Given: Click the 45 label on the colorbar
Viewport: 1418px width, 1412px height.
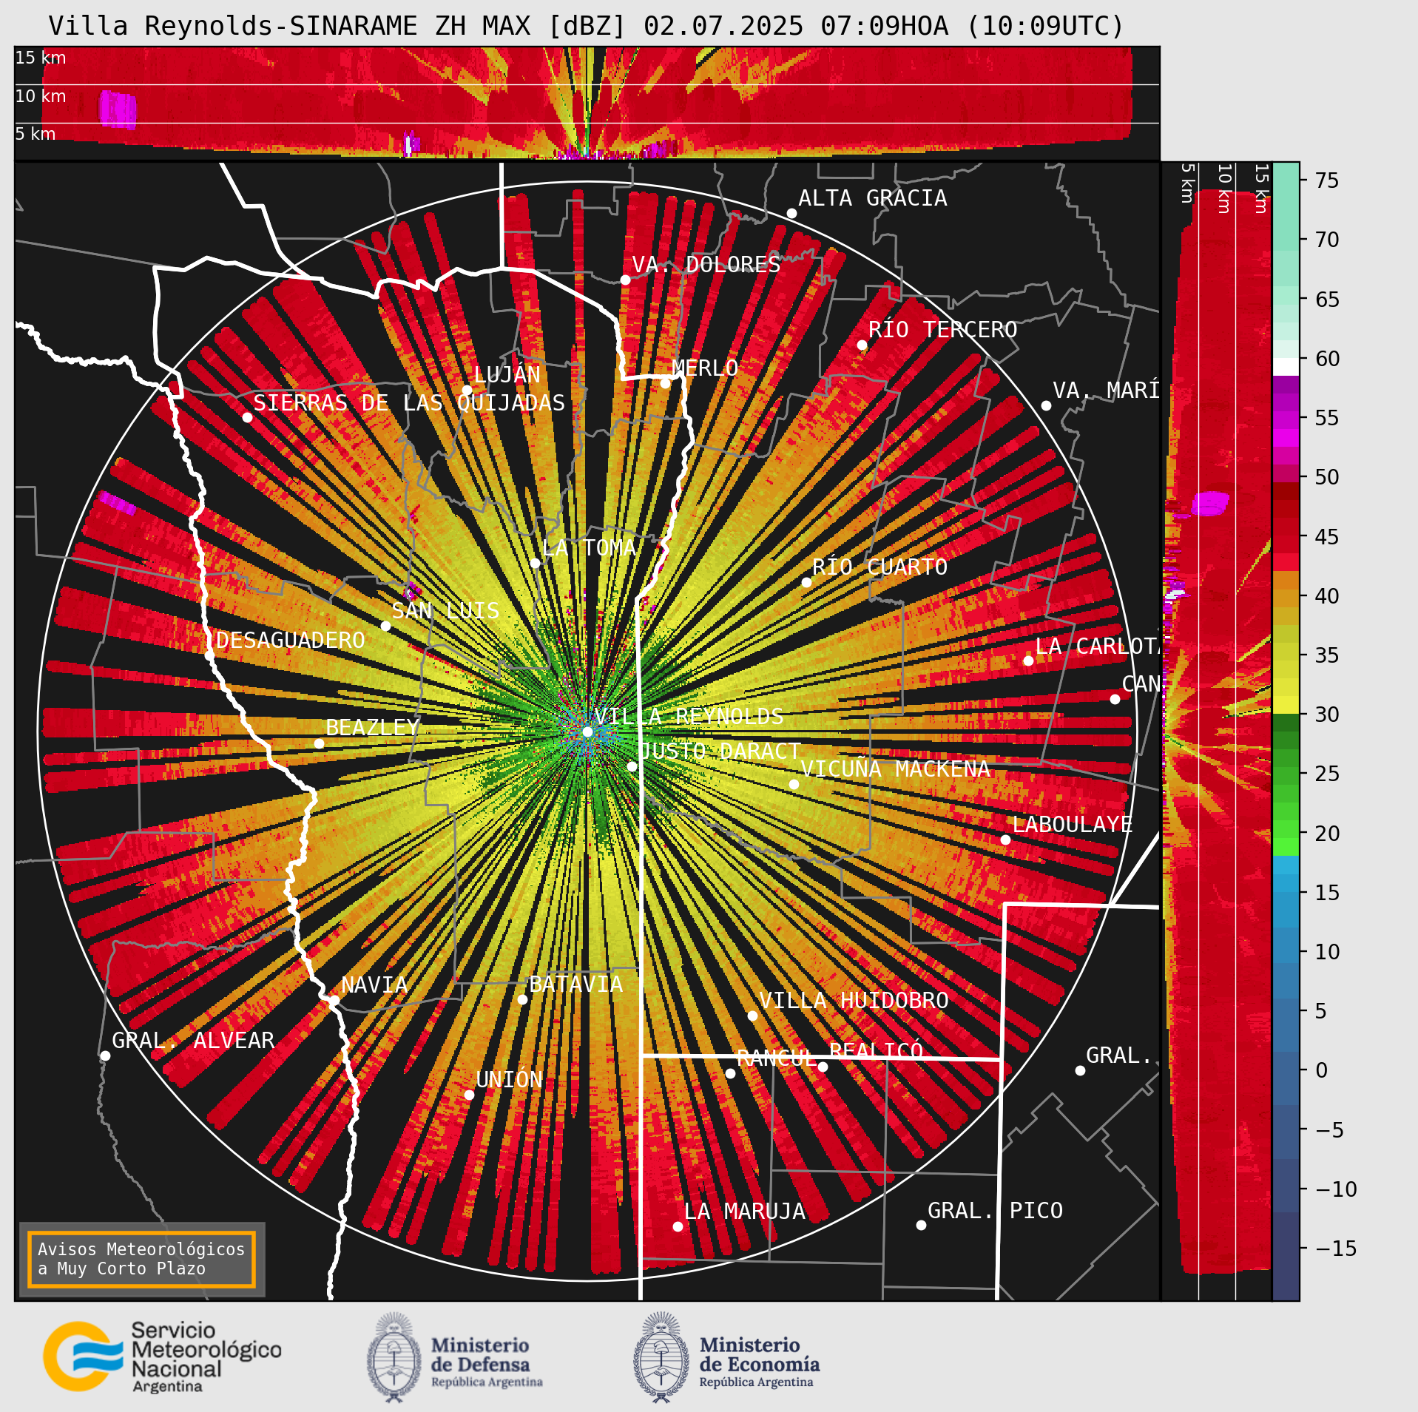Looking at the screenshot, I should [x=1327, y=536].
